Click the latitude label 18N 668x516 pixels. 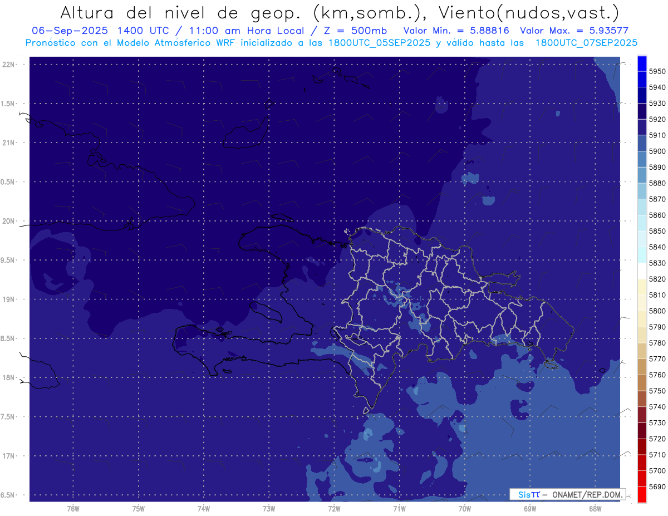point(9,378)
